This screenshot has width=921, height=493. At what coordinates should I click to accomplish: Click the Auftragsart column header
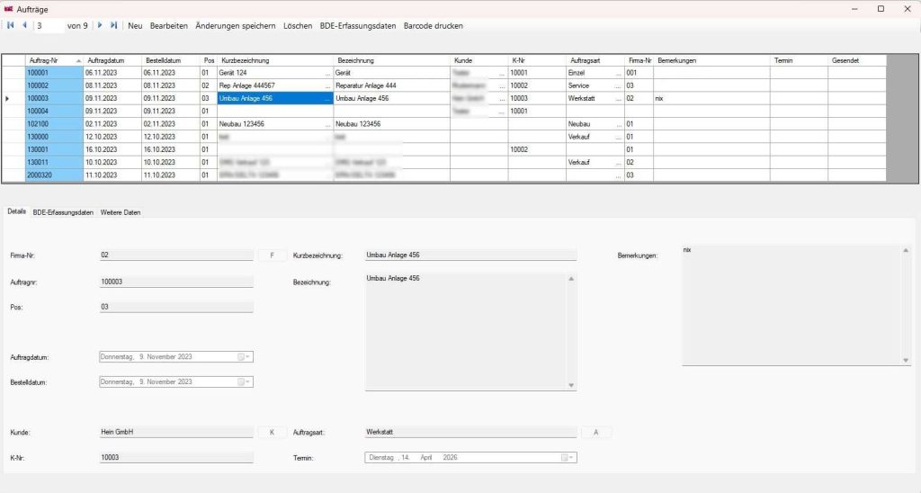click(x=595, y=60)
